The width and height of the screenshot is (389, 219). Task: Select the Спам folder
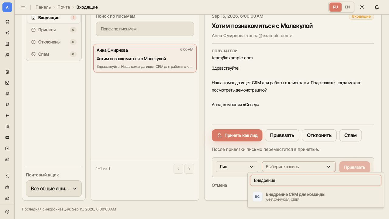(x=54, y=54)
